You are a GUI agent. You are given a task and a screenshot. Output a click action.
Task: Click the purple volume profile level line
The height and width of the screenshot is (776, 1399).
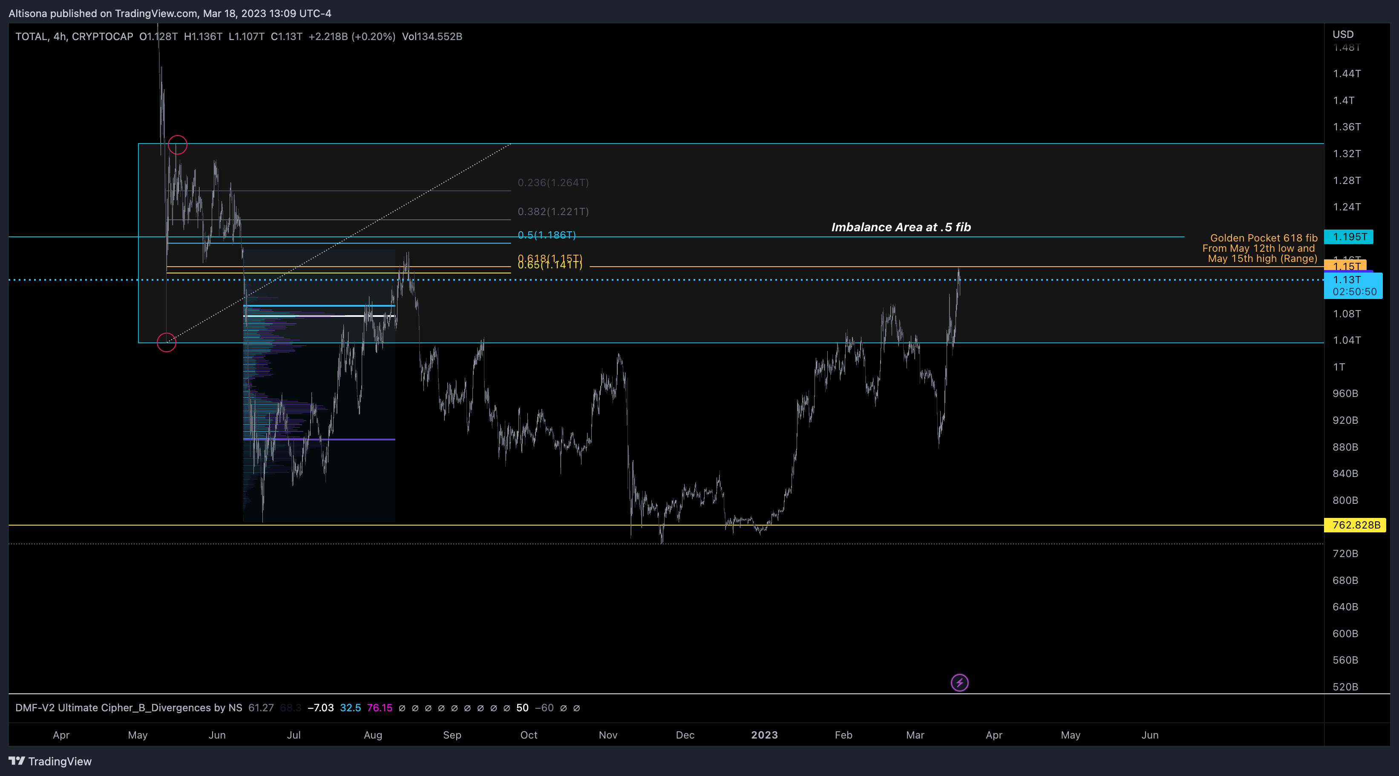click(x=320, y=439)
